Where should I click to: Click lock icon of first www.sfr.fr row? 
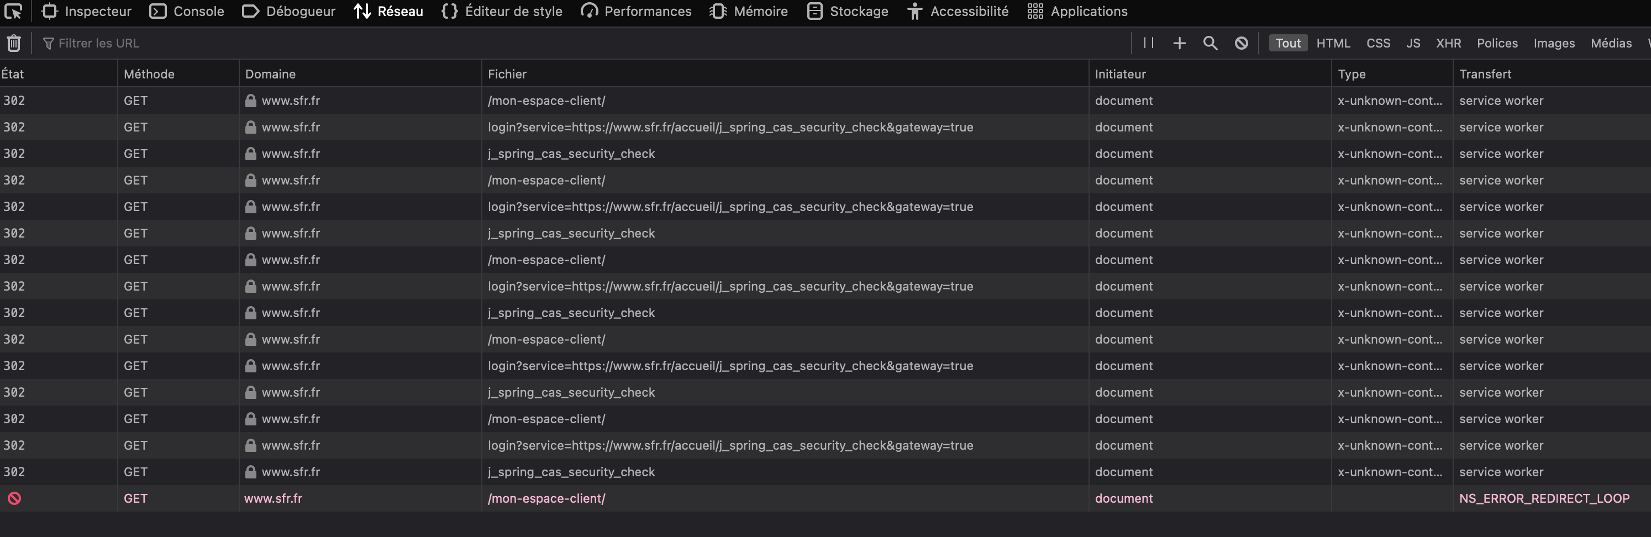click(x=251, y=101)
